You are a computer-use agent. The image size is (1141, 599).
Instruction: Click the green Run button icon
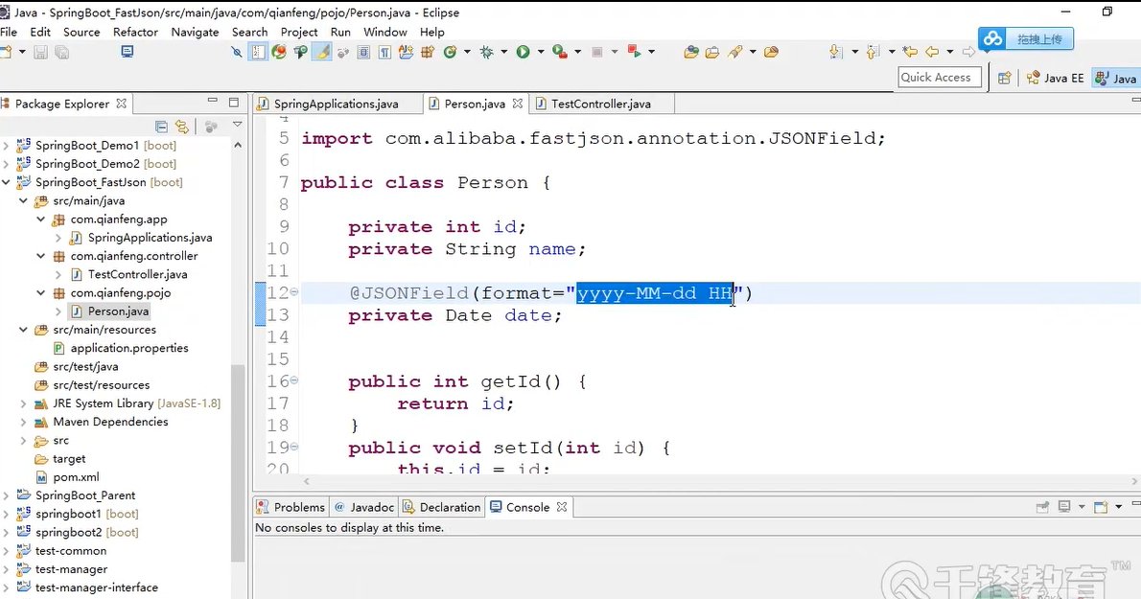point(523,52)
